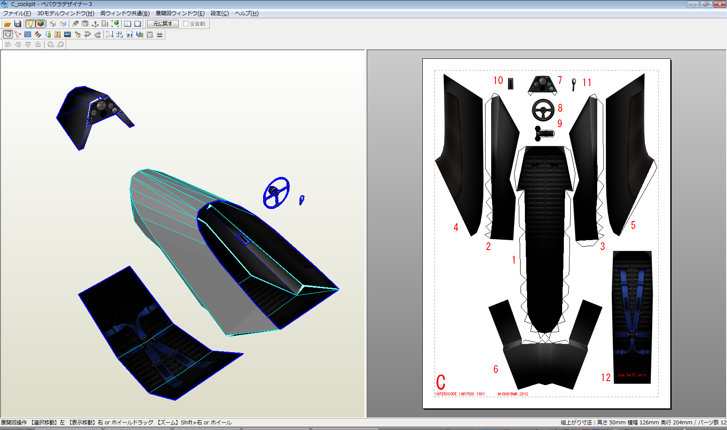Click the 3D box with arrow icon
The height and width of the screenshot is (430, 727).
(x=77, y=34)
